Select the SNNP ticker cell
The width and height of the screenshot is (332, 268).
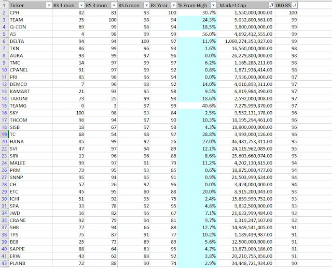pos(31,177)
